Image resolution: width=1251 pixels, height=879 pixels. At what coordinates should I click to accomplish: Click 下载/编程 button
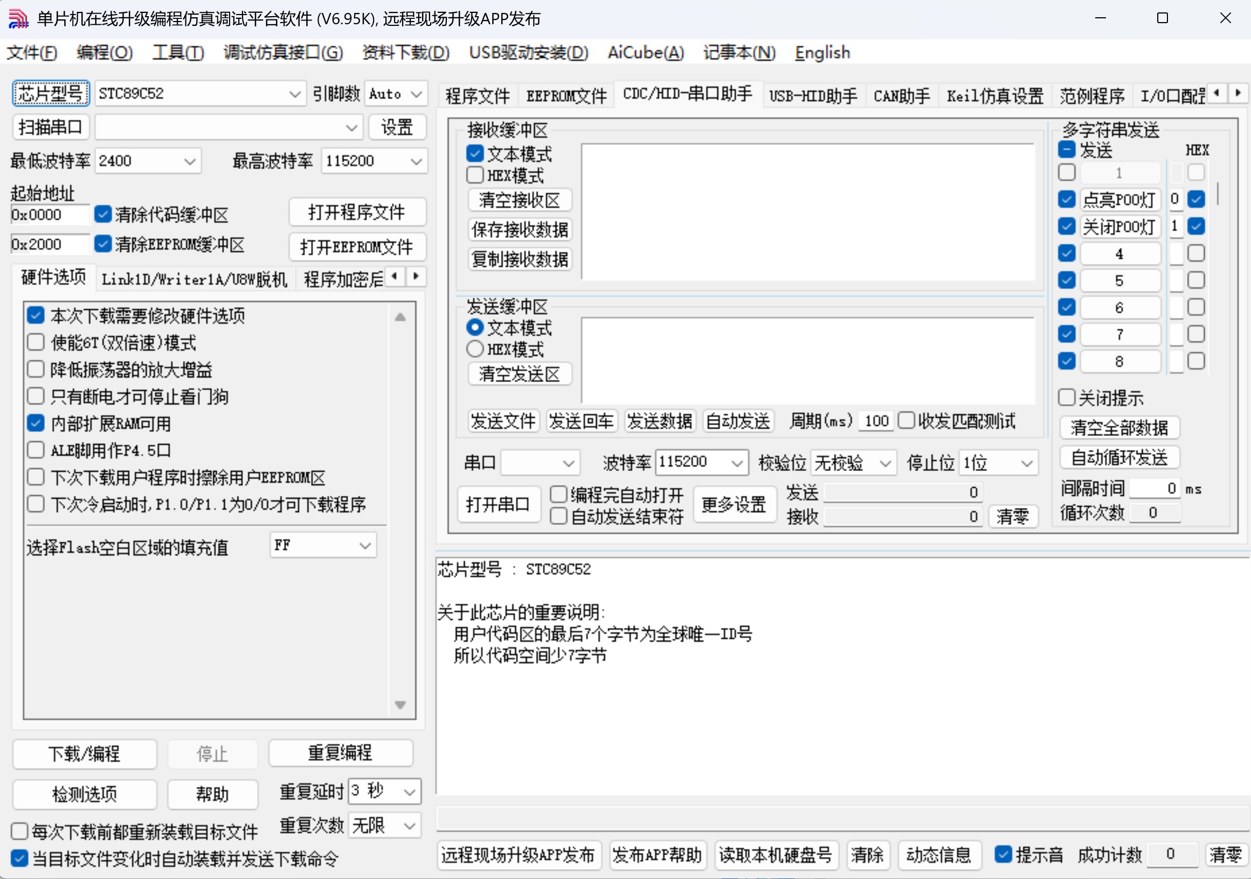click(85, 753)
